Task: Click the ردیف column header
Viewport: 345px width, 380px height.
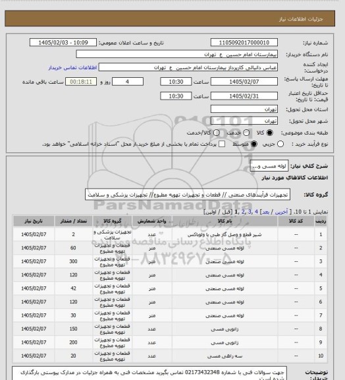Action: [321, 221]
